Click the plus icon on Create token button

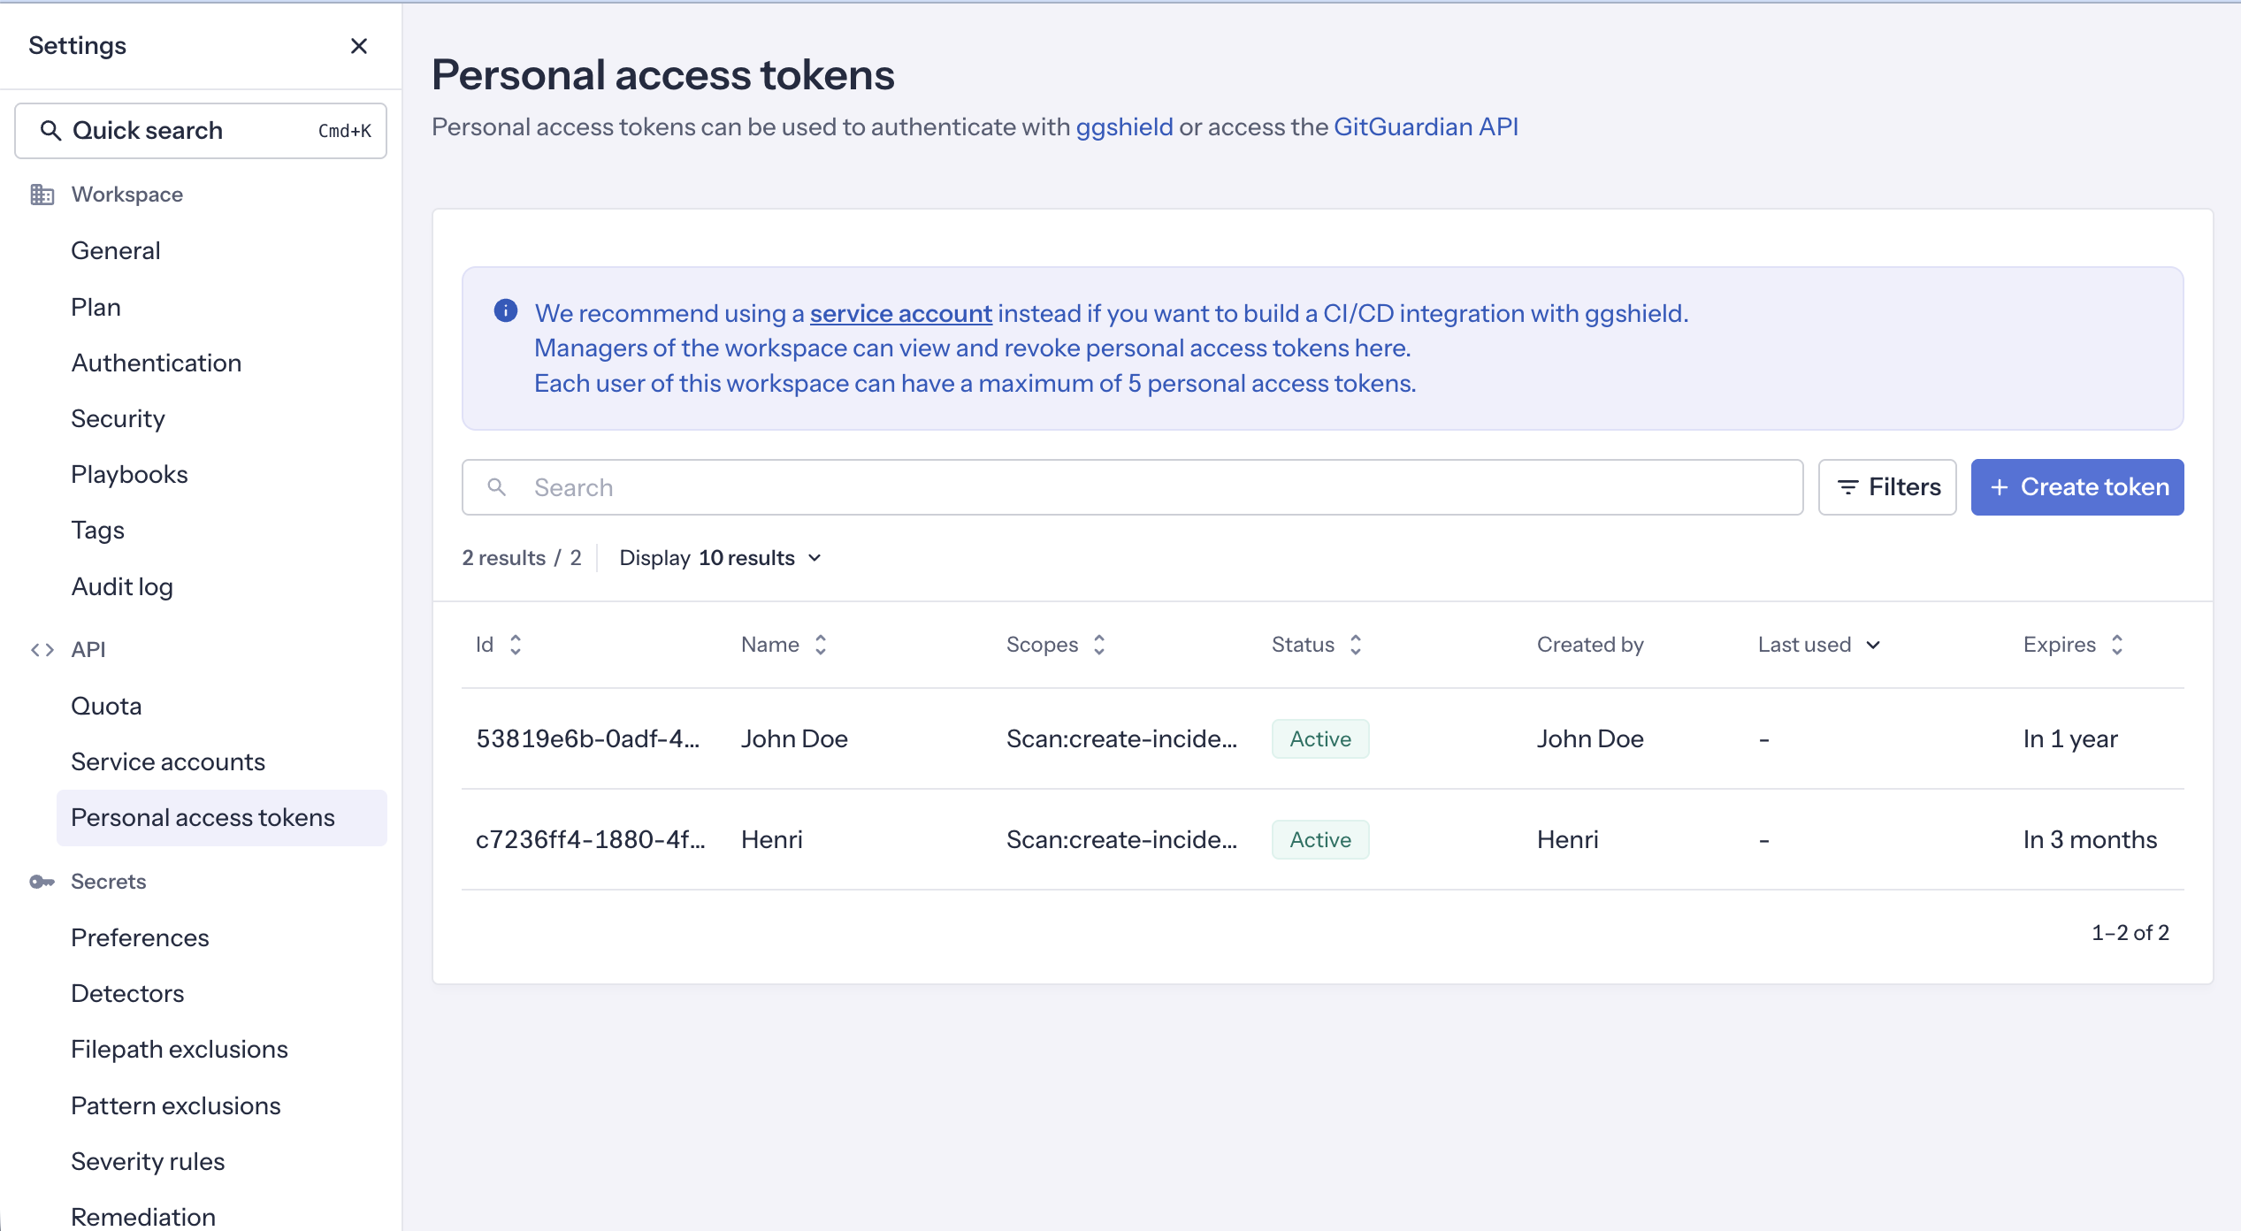2000,486
